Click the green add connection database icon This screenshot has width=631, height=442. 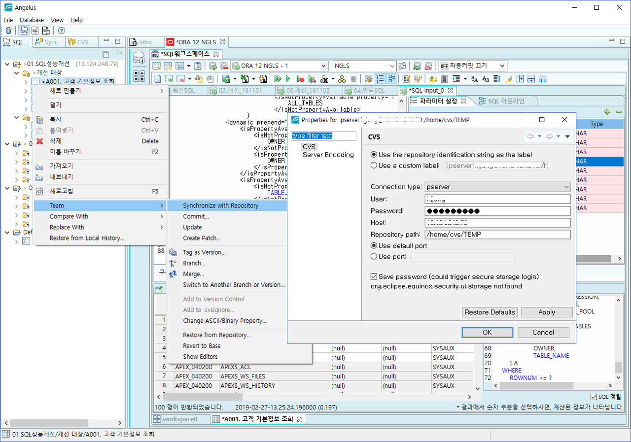coord(213,66)
